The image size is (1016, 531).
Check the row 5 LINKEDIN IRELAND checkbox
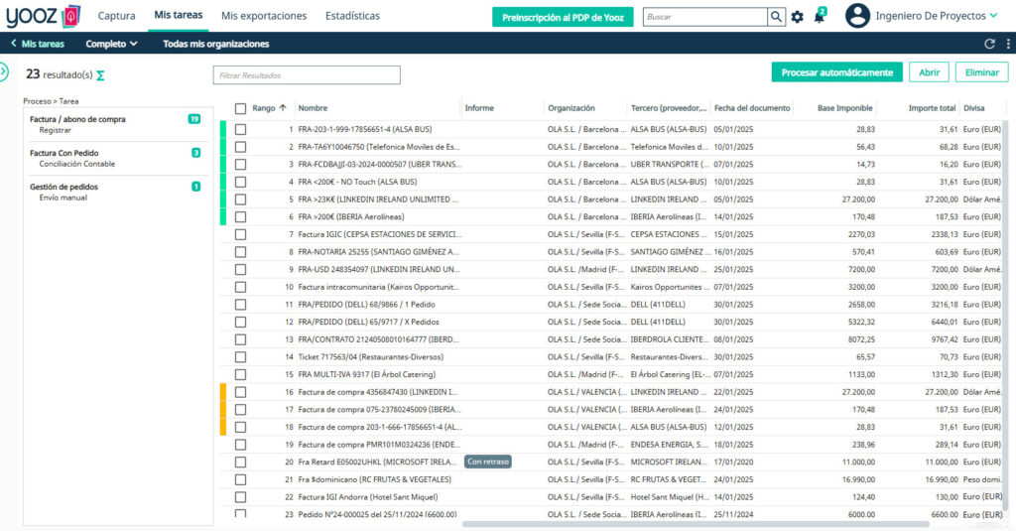click(240, 199)
